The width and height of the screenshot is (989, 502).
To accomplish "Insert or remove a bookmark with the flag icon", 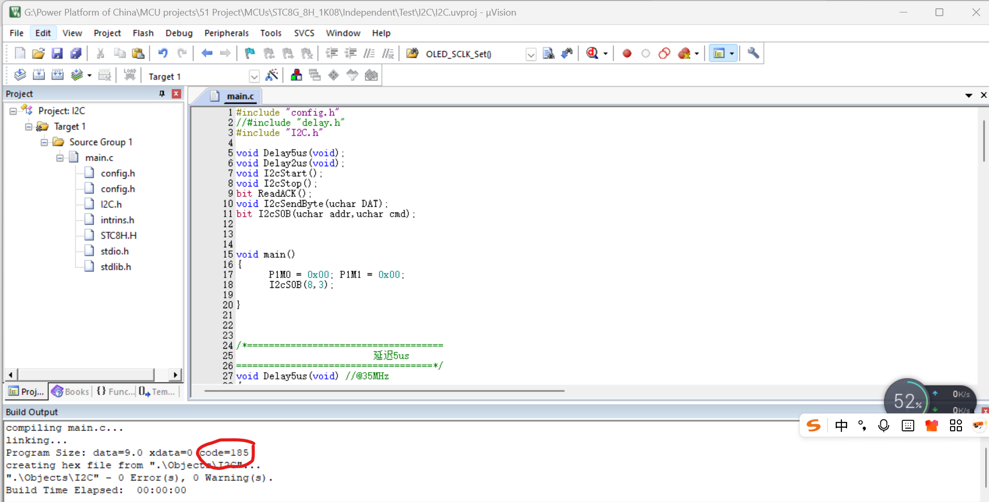I will click(x=250, y=54).
